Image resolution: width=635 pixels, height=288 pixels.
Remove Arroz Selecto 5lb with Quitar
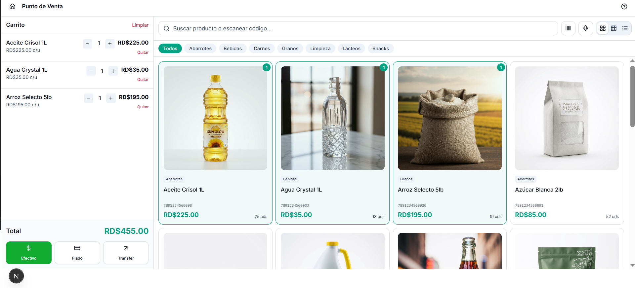tap(143, 107)
